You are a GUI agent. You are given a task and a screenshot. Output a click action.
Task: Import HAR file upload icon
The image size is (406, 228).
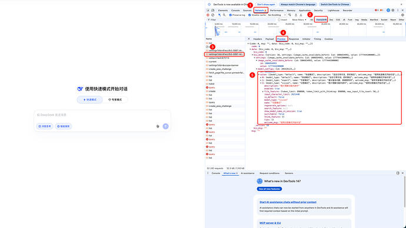296,15
